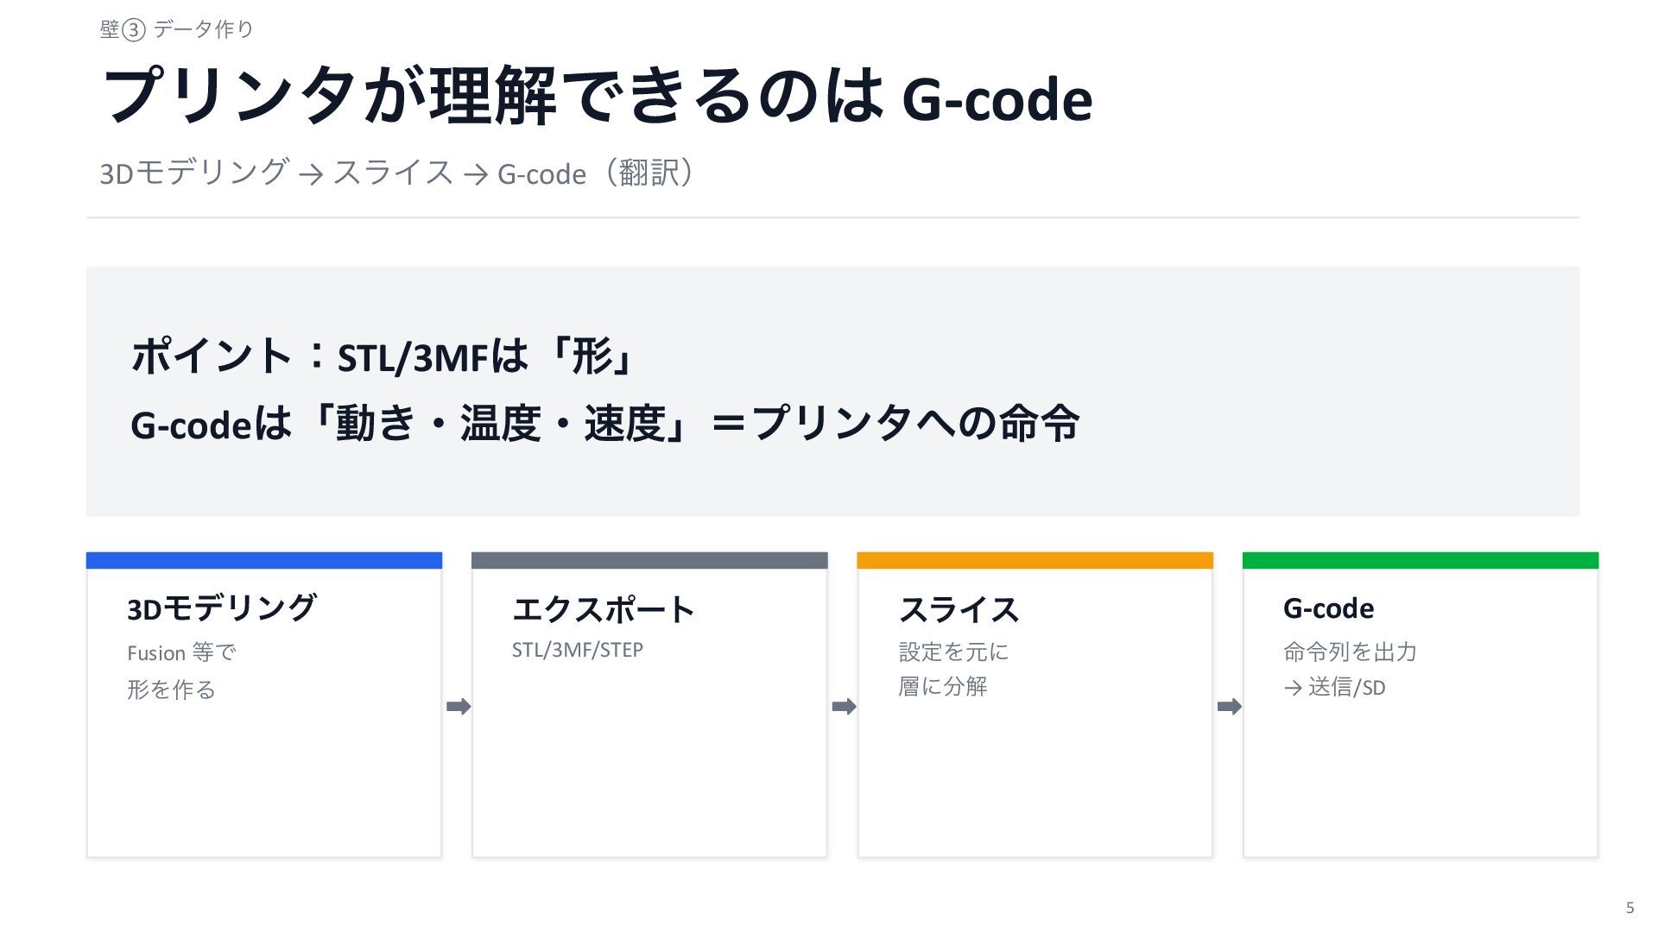Click the 設定を元に description text

pos(953,652)
